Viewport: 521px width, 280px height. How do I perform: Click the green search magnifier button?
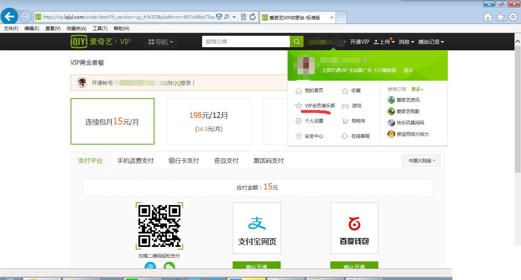coord(297,41)
